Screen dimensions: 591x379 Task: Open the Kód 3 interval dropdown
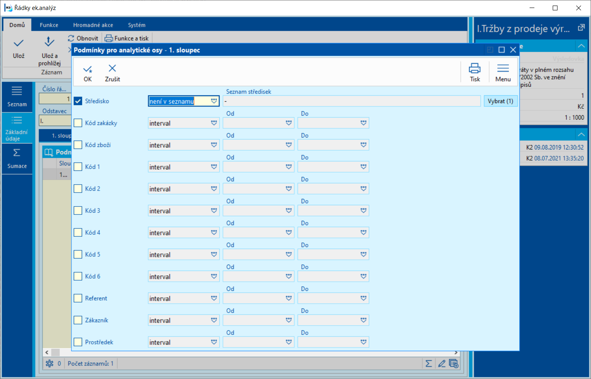tap(214, 211)
